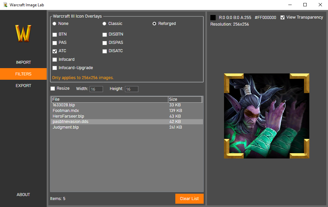Click the Resolution: 256x256 label

pos(229,24)
